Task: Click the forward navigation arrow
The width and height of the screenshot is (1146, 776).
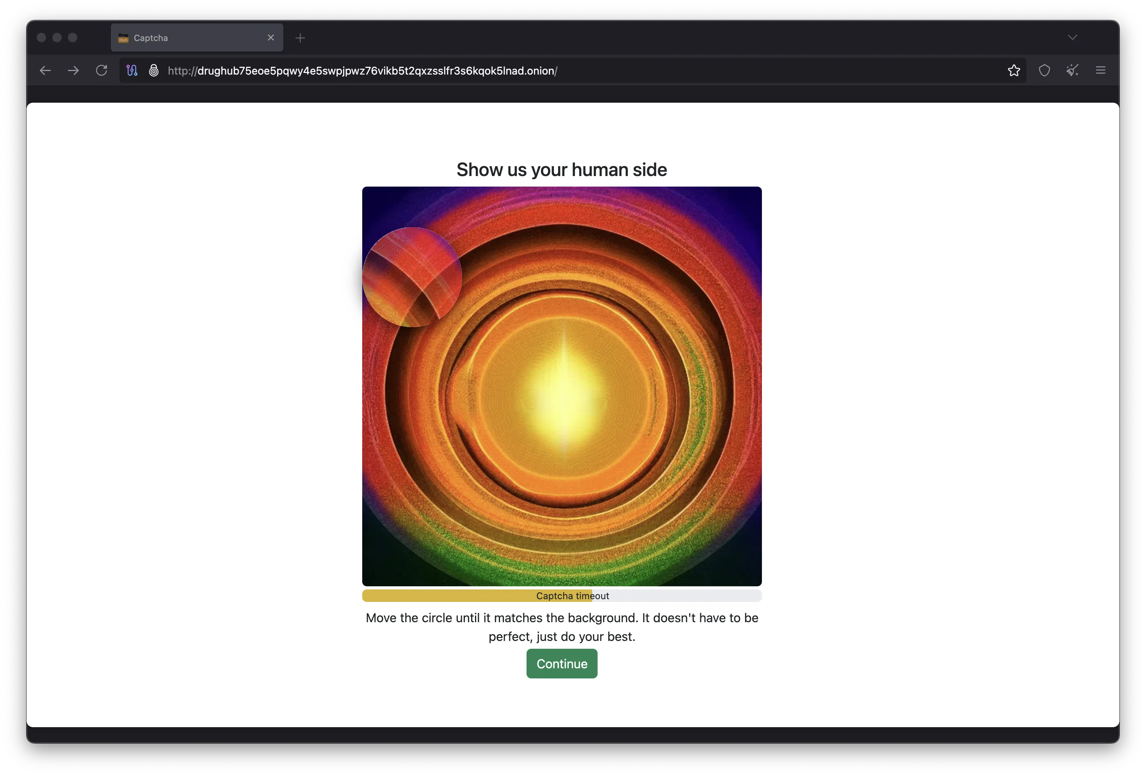Action: 73,70
